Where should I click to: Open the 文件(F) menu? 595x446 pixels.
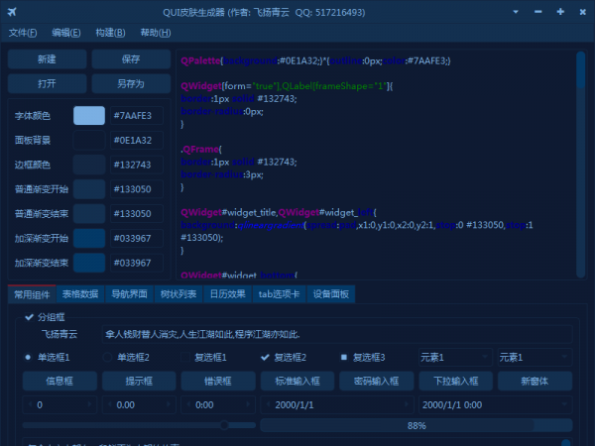24,33
